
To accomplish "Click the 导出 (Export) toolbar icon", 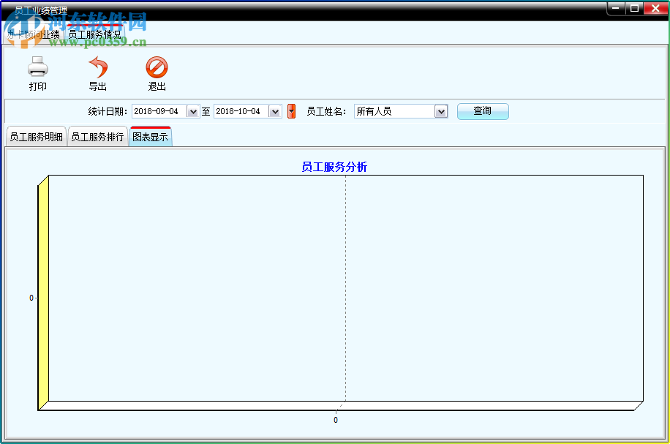I will click(98, 73).
